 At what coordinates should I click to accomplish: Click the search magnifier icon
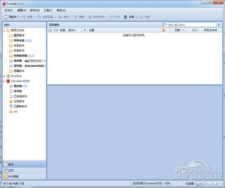164,25
